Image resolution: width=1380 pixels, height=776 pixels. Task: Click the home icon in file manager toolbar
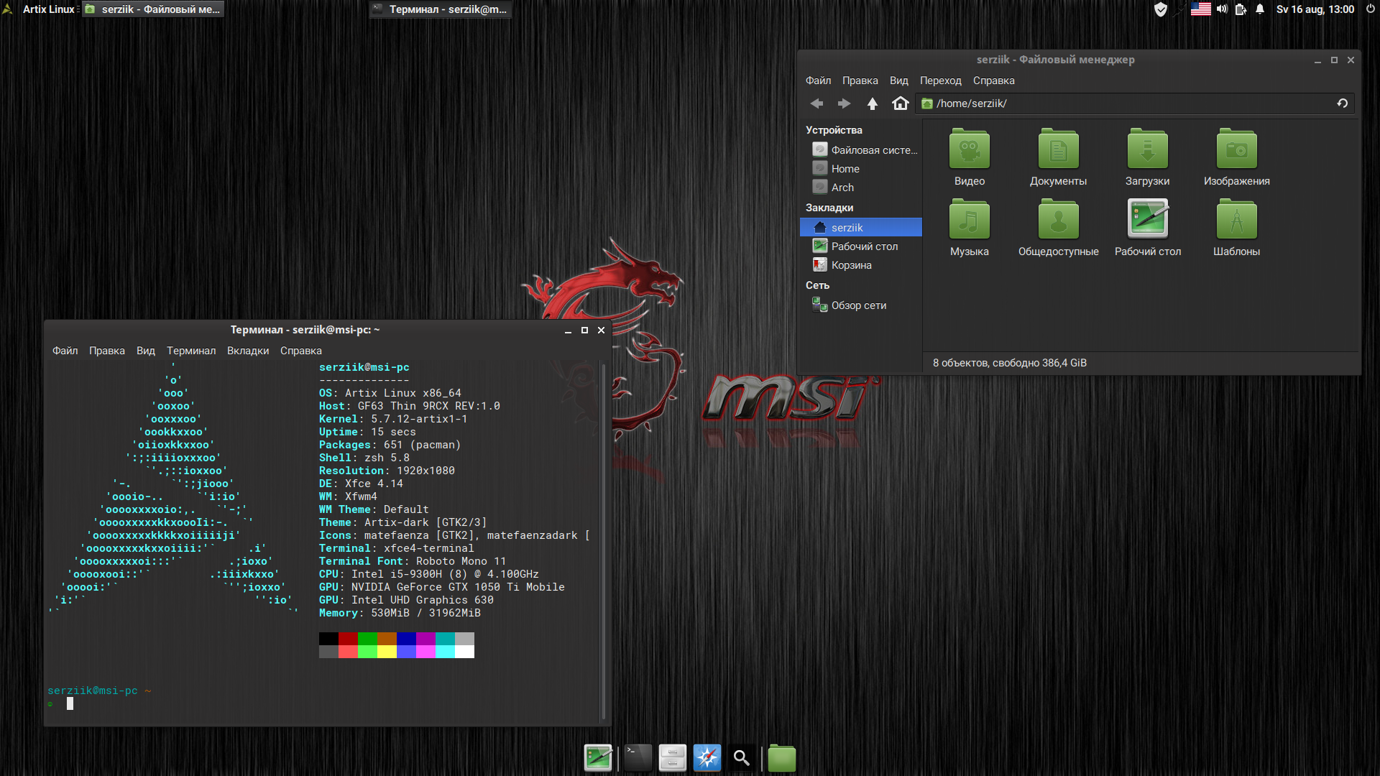point(901,103)
